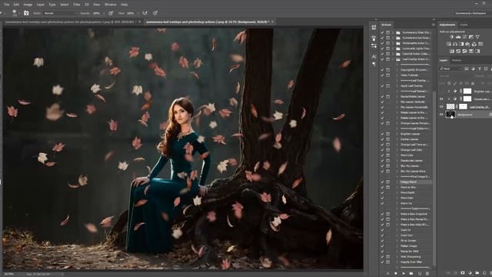Toggle checkmark for Video Tutorials action
This screenshot has width=492, height=277.
(383, 75)
